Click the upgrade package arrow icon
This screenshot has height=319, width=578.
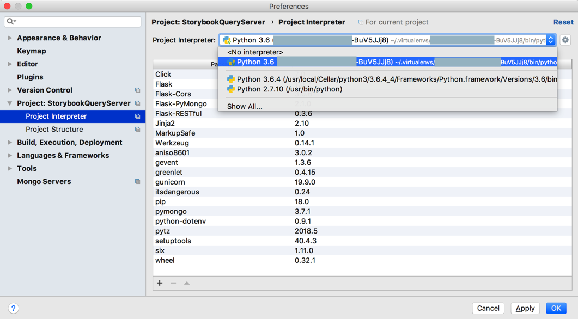[x=187, y=283]
